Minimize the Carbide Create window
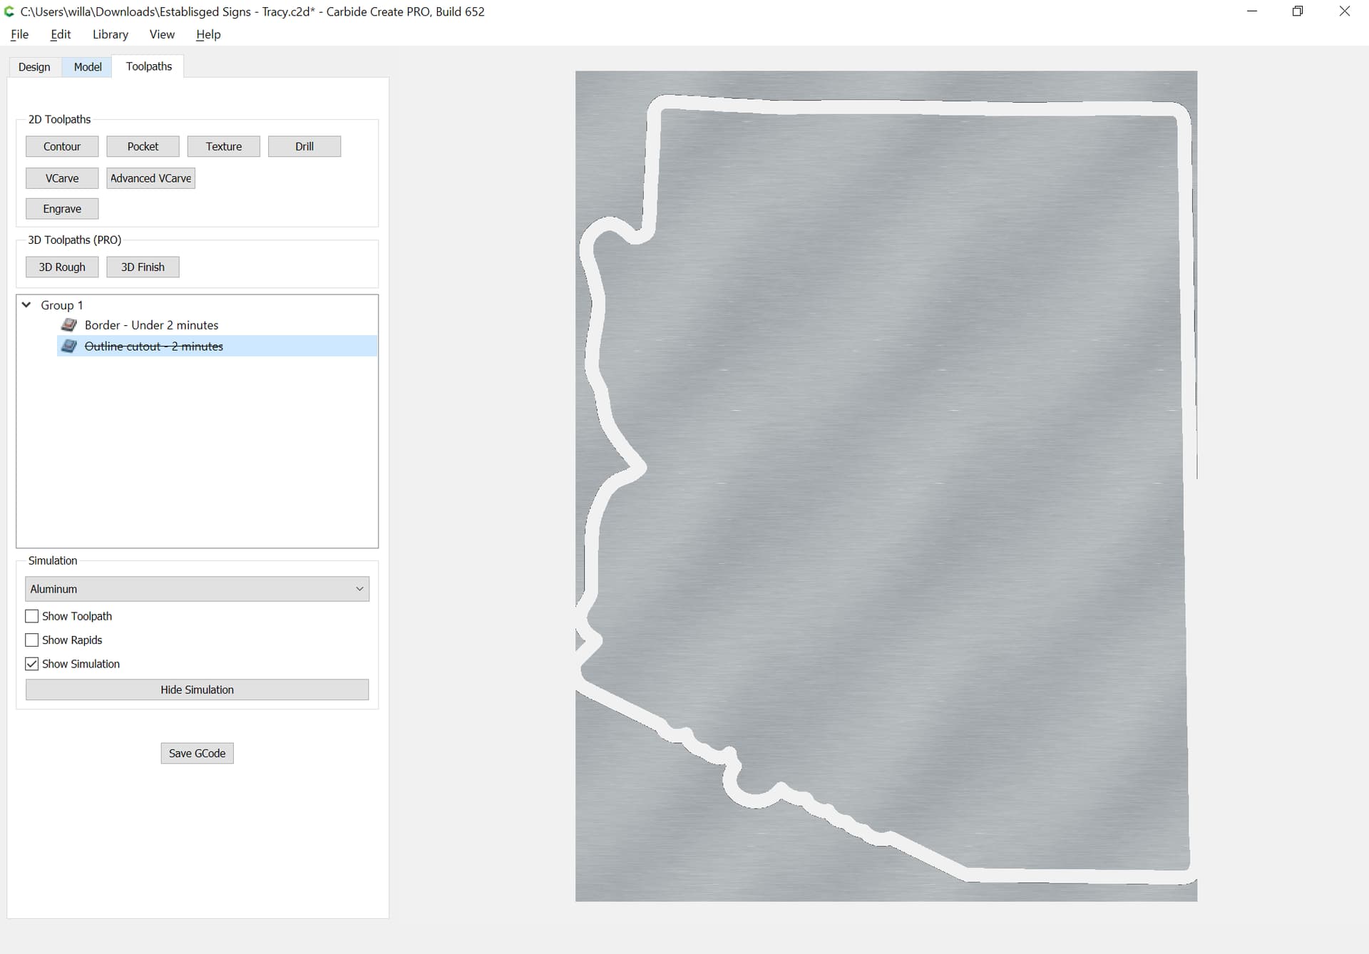Image resolution: width=1369 pixels, height=954 pixels. 1252,11
